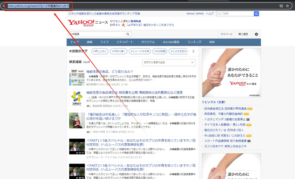Click the Yahoo! JAPAN top link
Viewport: 295px width, 179px height.
click(x=195, y=14)
